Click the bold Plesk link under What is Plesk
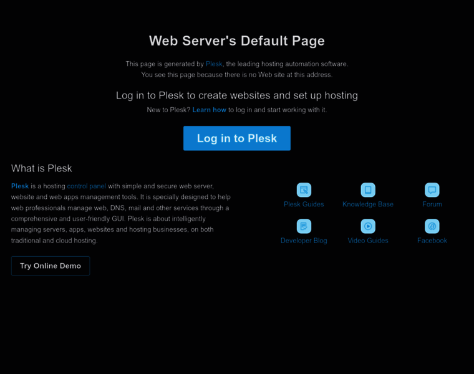Screen dimensions: 474x374 point(20,186)
